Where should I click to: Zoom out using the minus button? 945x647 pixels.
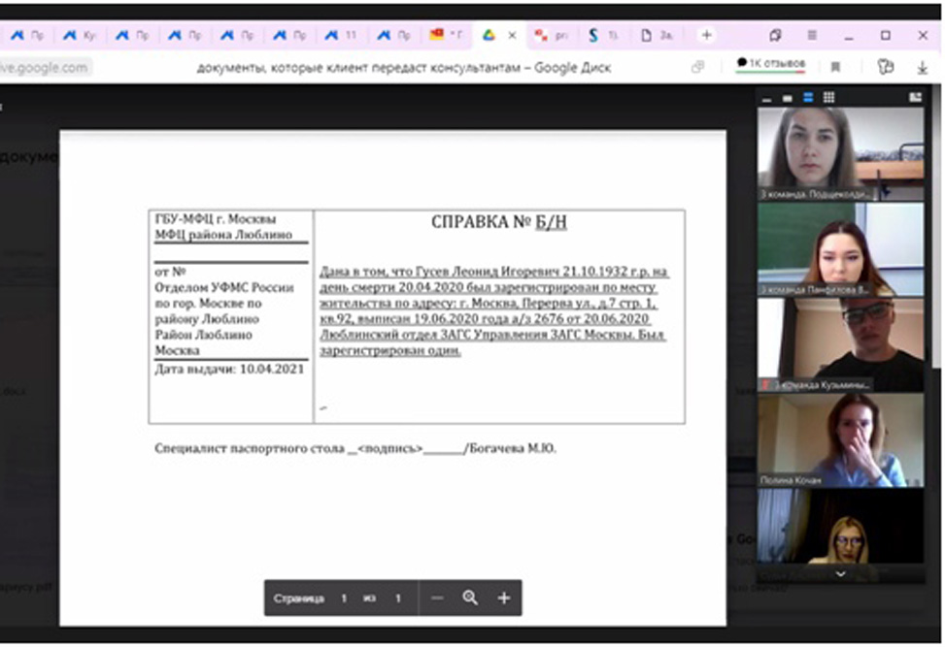tap(437, 598)
